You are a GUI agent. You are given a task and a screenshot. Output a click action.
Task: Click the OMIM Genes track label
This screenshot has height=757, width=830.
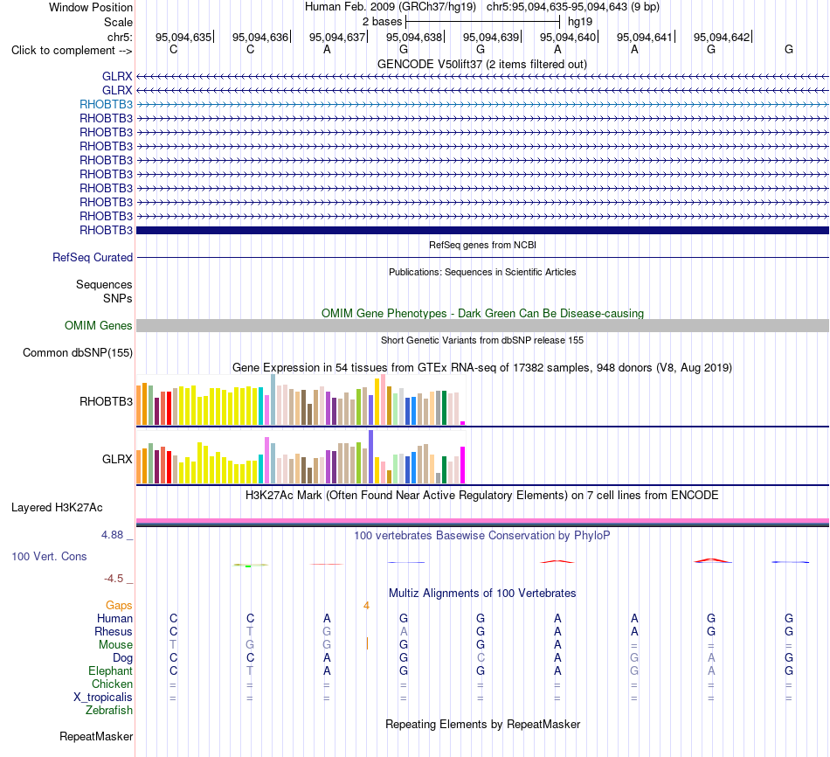tap(98, 326)
